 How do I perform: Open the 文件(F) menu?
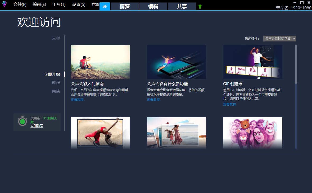(x=20, y=4)
